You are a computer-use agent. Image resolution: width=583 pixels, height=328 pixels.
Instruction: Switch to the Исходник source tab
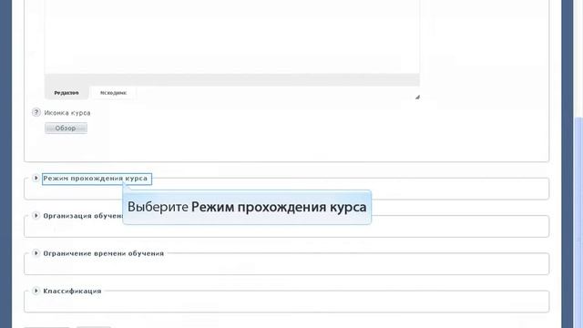click(x=113, y=93)
